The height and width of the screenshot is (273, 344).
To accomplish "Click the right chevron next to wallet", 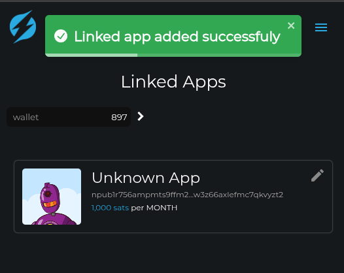I will [x=141, y=116].
